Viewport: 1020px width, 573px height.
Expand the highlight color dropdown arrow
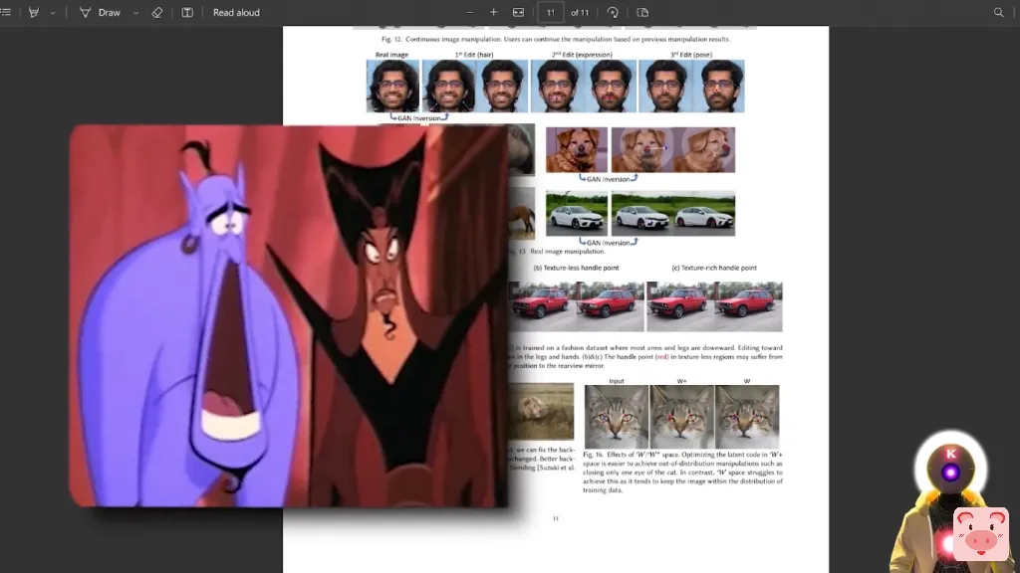53,12
